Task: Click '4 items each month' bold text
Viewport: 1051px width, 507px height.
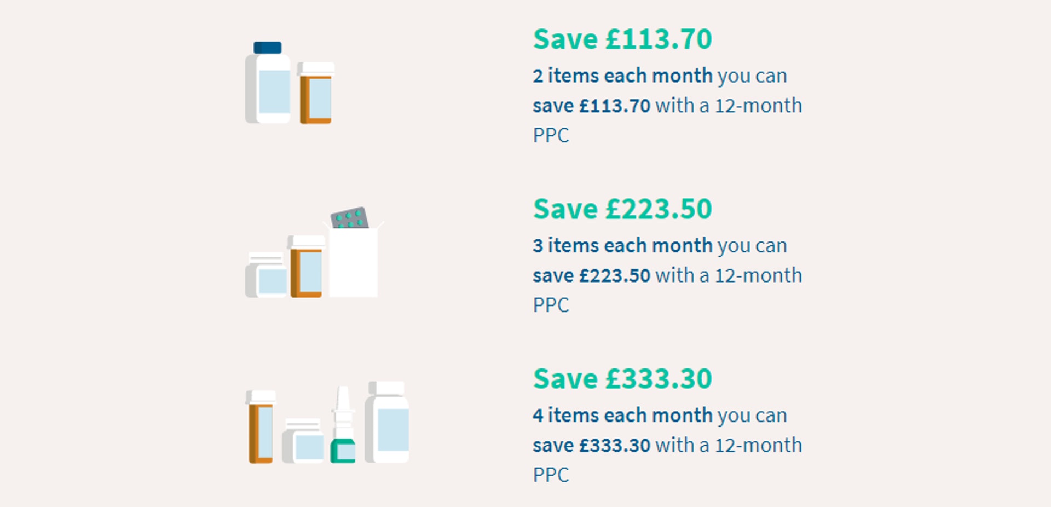Action: tap(622, 415)
